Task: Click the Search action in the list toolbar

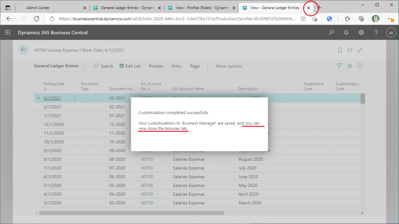Action: pyautogui.click(x=103, y=66)
